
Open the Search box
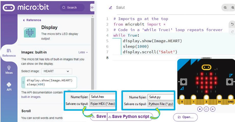pyautogui.click(x=72, y=7)
